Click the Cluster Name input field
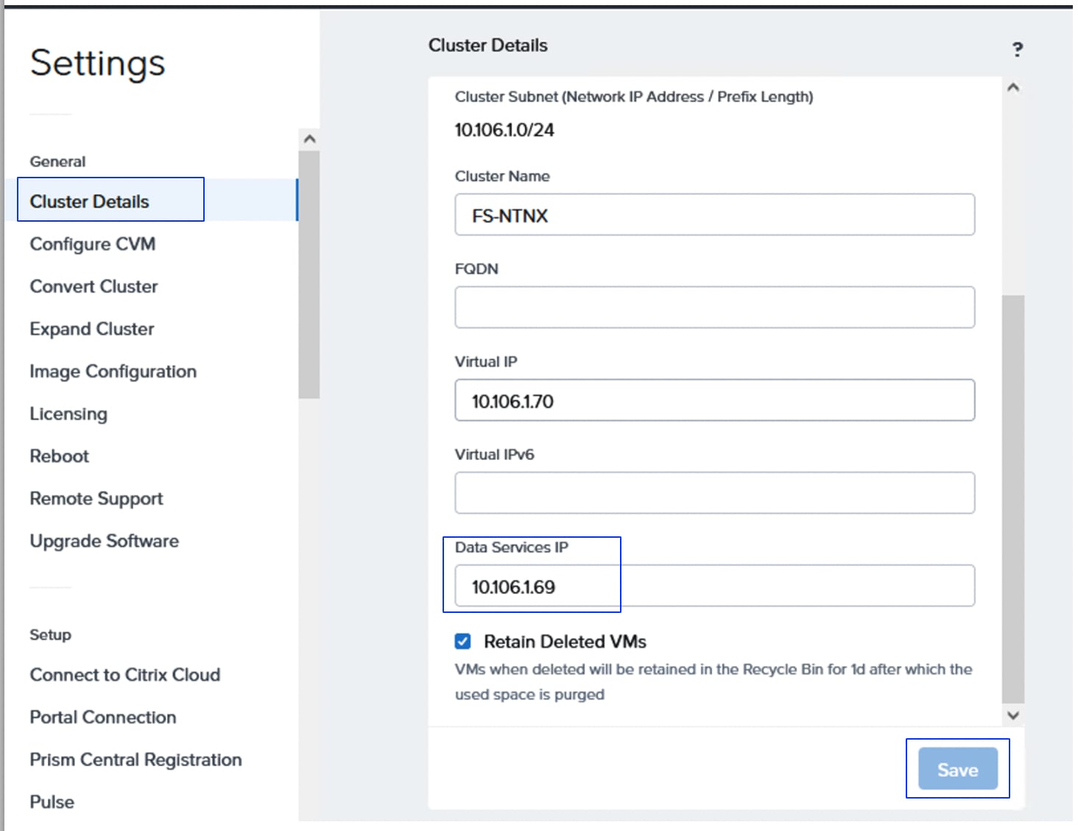The image size is (1078, 831). tap(714, 215)
